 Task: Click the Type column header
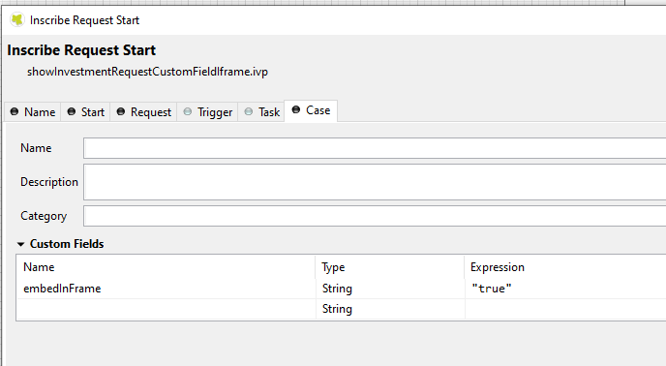point(390,267)
